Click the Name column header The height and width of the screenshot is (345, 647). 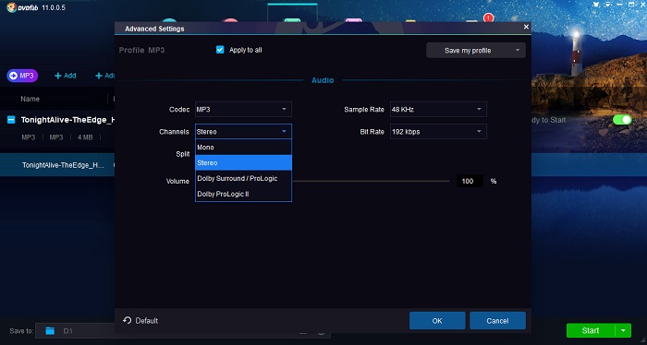pos(31,99)
